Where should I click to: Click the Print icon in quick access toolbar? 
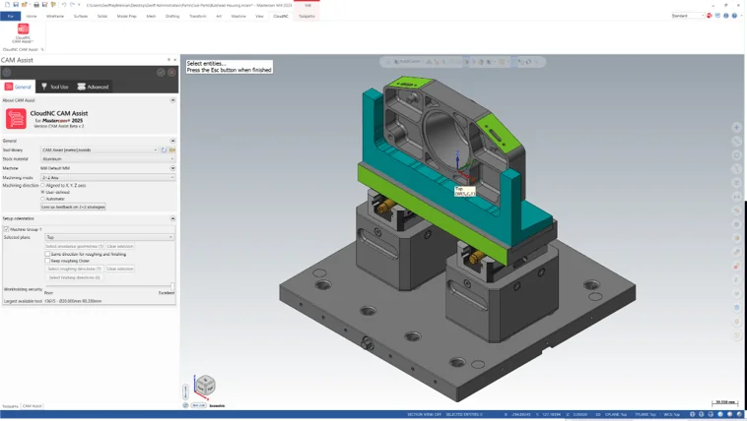pos(36,5)
